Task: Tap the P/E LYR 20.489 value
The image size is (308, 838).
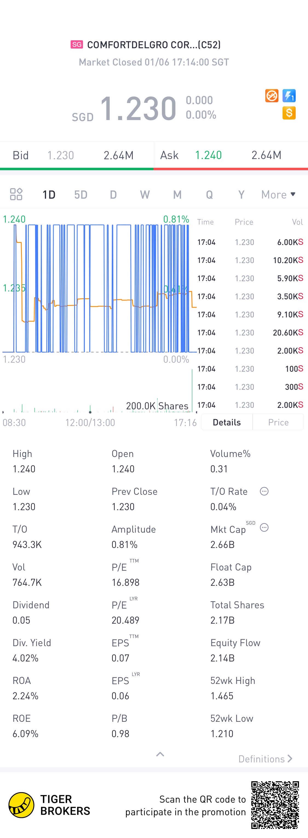Action: click(125, 620)
